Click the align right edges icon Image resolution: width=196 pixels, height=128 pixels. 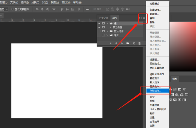47,9
